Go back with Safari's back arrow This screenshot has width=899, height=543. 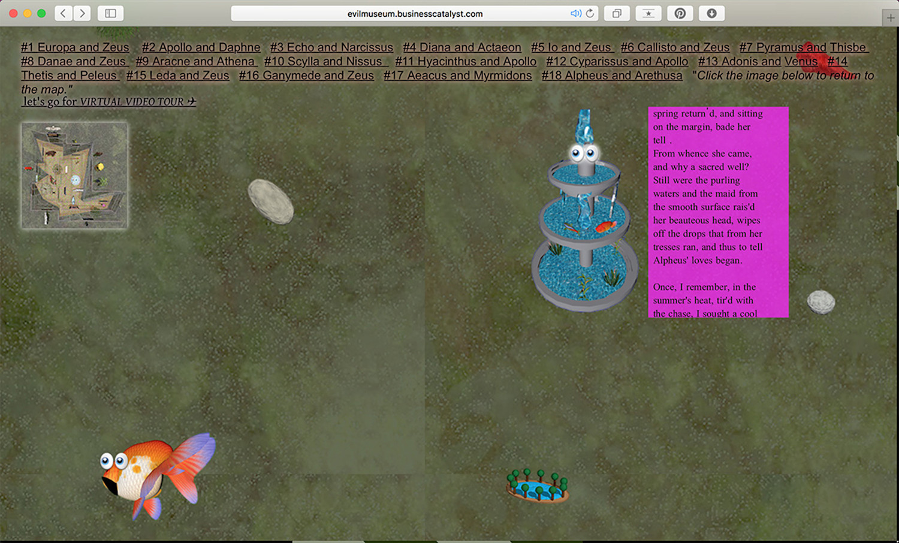[x=64, y=13]
